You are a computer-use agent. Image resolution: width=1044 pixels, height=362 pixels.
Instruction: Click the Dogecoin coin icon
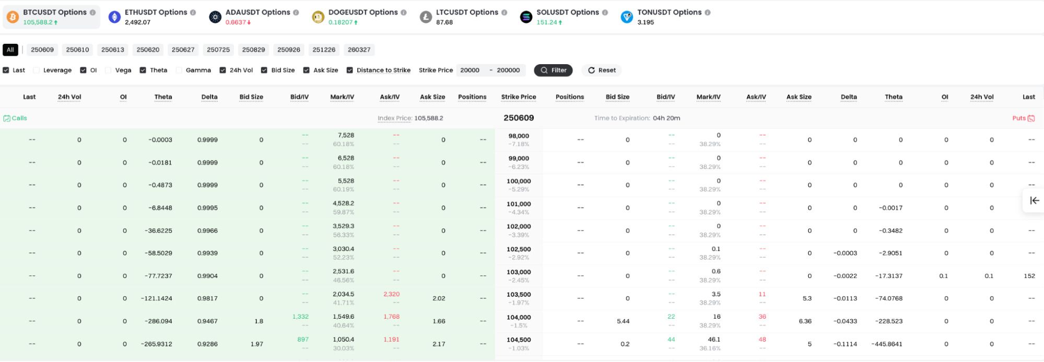tap(318, 17)
